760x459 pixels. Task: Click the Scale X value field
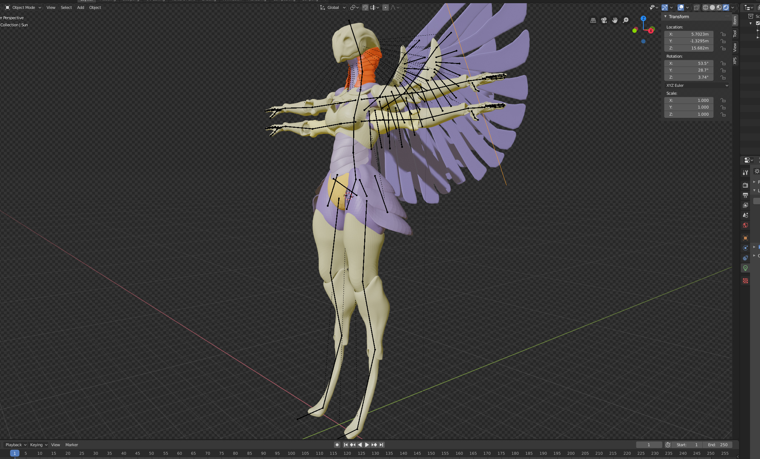click(689, 100)
